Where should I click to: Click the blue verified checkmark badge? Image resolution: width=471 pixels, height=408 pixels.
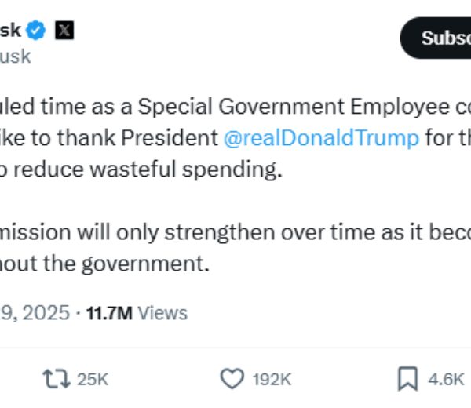point(37,31)
